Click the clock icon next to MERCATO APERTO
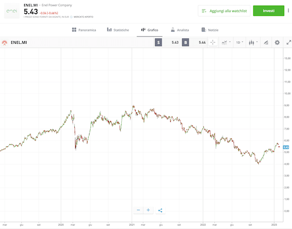292x229 pixels. tap(71, 17)
